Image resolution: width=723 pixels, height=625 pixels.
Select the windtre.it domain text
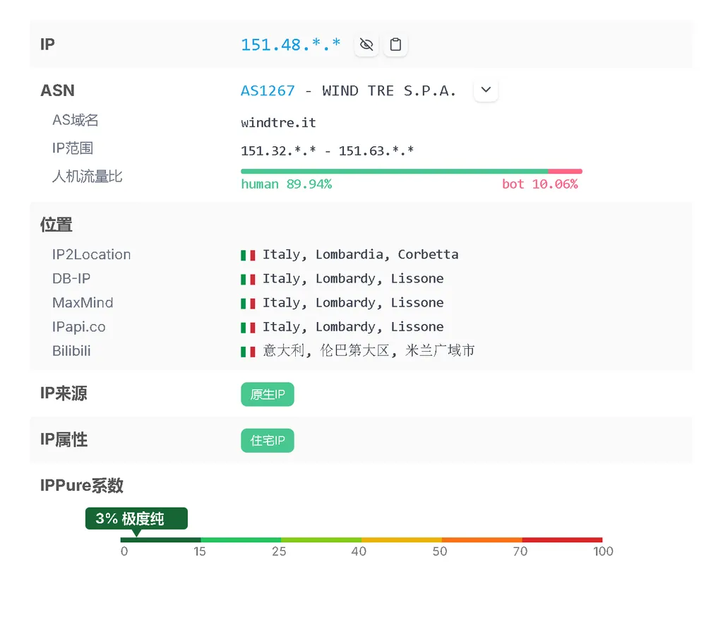[278, 122]
